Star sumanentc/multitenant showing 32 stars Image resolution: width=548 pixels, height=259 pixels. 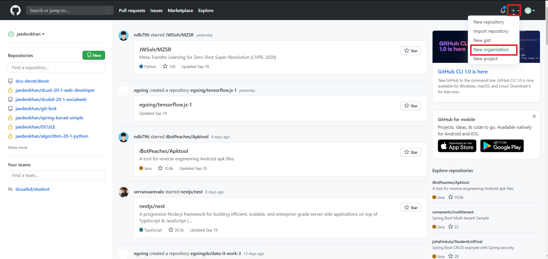(454, 227)
